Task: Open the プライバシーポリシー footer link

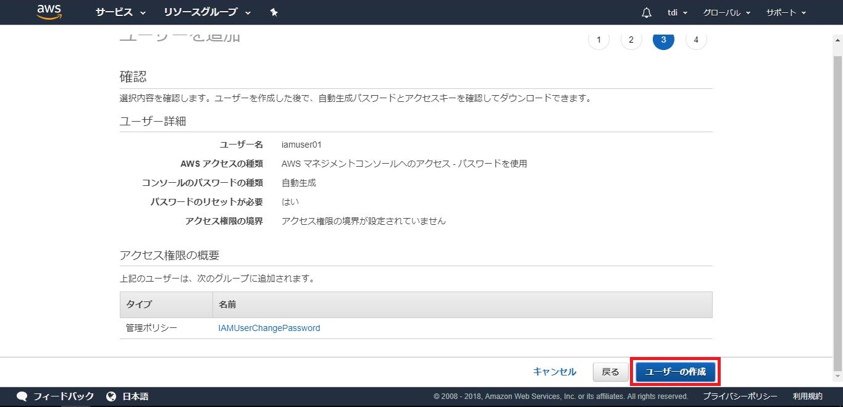Action: [x=740, y=397]
